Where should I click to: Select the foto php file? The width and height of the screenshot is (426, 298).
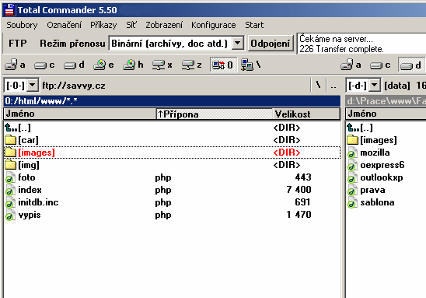[172, 177]
